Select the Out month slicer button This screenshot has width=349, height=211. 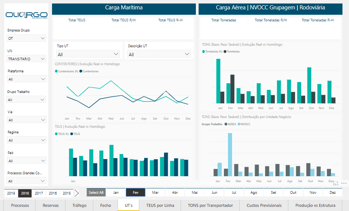[293, 192]
